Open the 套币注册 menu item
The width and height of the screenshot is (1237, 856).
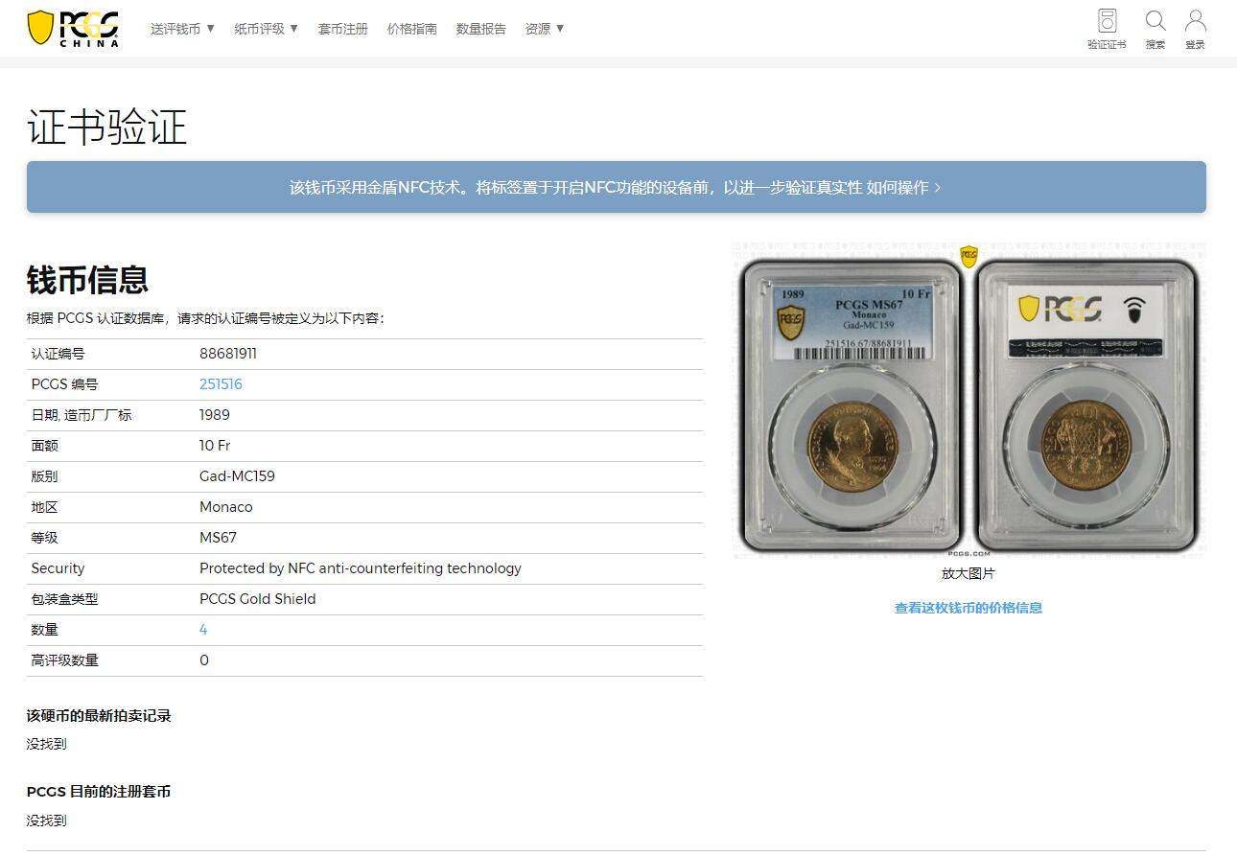(342, 29)
